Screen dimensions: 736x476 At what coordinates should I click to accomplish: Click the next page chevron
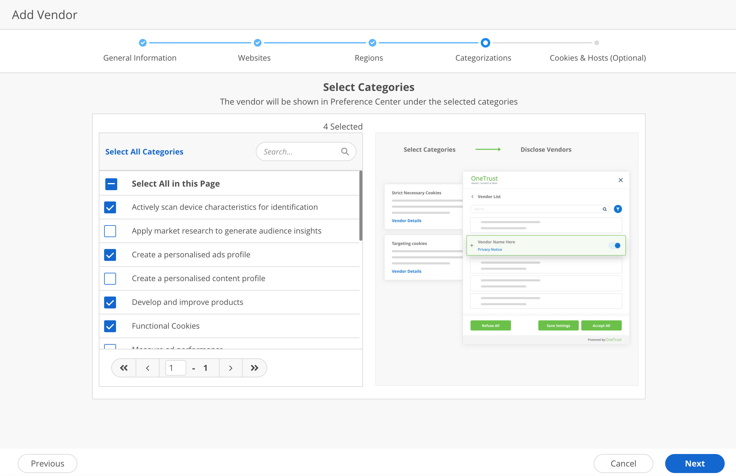coord(231,368)
